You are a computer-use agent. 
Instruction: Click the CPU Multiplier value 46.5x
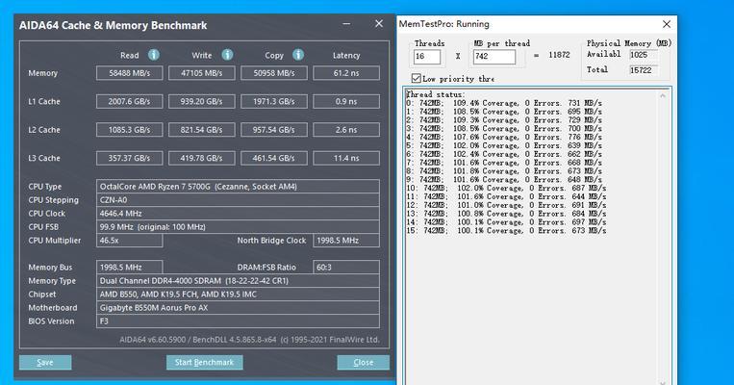[130, 241]
